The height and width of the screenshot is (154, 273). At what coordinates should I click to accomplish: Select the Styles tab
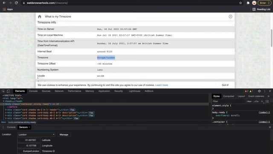[x=216, y=96]
